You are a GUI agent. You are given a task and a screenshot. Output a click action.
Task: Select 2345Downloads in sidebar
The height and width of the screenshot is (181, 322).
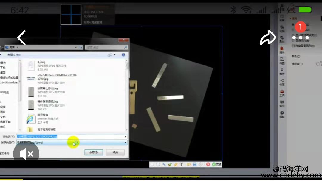9,82
